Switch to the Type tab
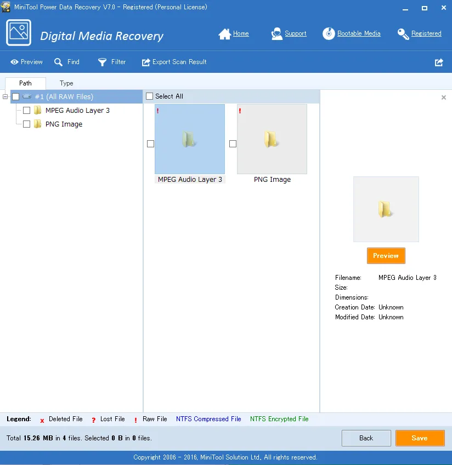The width and height of the screenshot is (452, 465). click(x=66, y=83)
